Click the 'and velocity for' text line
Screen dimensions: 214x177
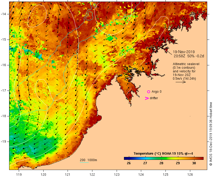click(x=184, y=71)
